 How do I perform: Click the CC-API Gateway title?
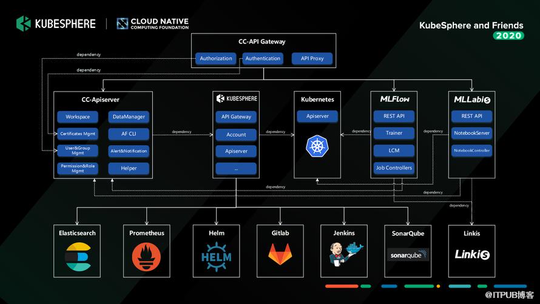click(x=262, y=42)
